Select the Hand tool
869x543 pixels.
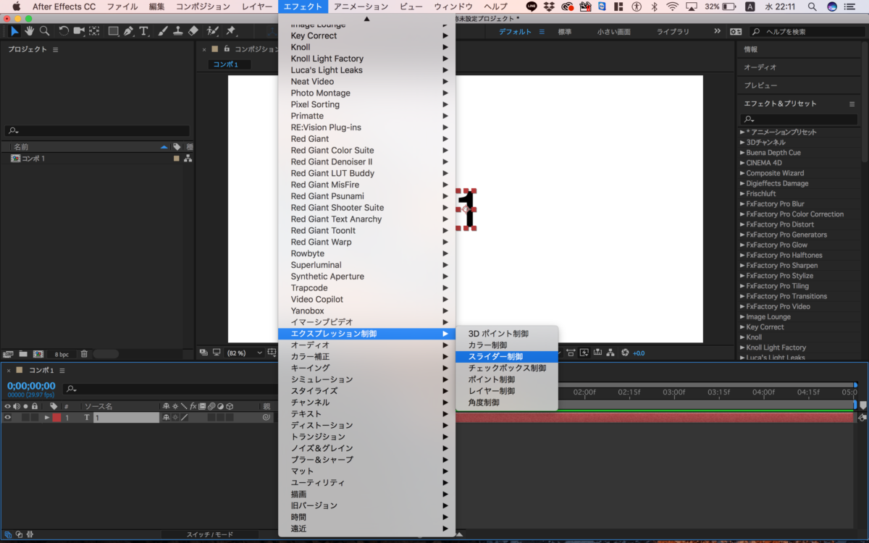[x=30, y=31]
